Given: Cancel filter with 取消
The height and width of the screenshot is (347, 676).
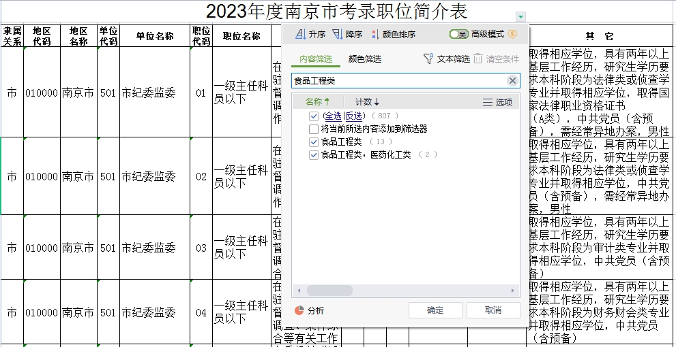Looking at the screenshot, I should pyautogui.click(x=493, y=310).
